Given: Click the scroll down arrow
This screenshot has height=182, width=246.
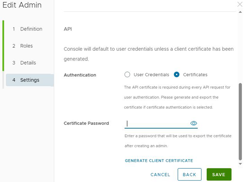Looking at the screenshot, I should tap(240, 164).
